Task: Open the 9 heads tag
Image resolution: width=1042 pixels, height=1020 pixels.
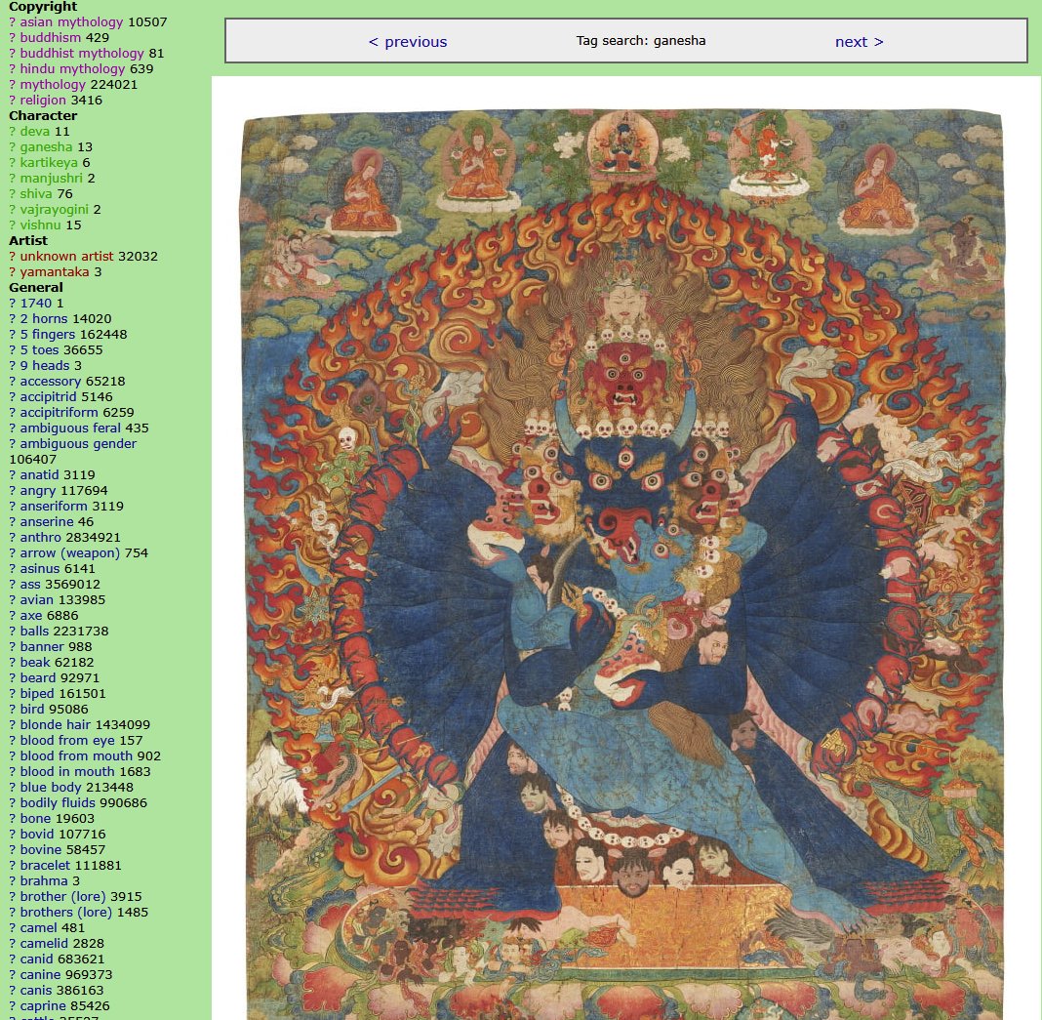Action: 45,366
